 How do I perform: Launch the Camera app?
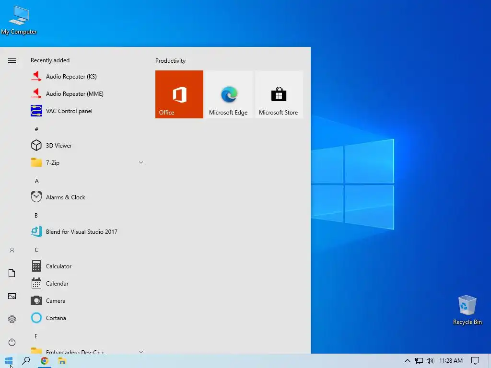click(87, 300)
